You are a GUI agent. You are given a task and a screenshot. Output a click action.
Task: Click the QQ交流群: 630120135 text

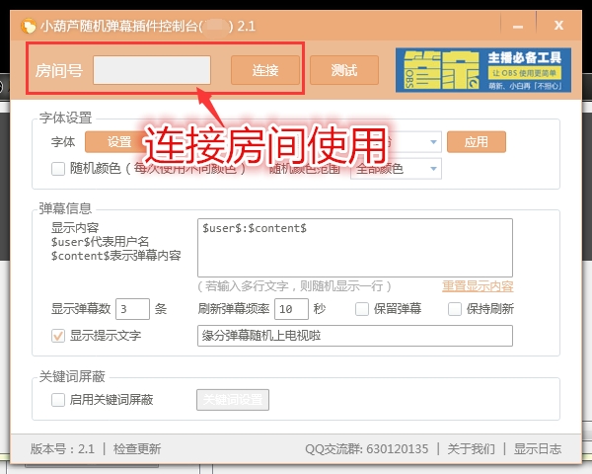[367, 449]
